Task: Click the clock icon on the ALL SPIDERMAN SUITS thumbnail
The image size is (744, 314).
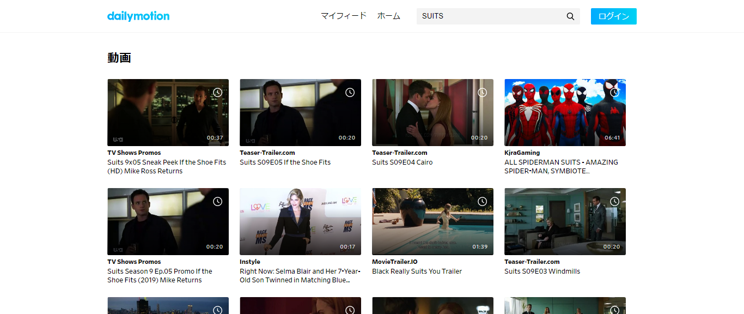Action: pyautogui.click(x=614, y=93)
